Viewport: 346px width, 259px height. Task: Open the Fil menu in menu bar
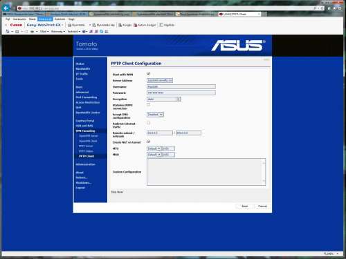coord(8,19)
